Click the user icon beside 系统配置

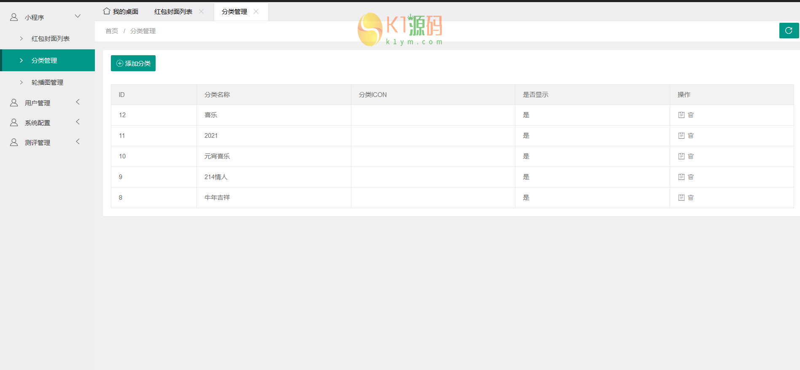(14, 122)
